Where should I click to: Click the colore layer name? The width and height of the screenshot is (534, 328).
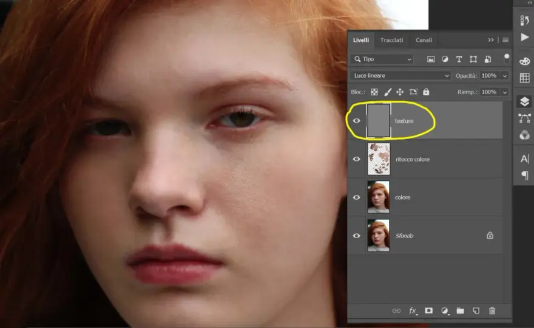[x=402, y=197]
